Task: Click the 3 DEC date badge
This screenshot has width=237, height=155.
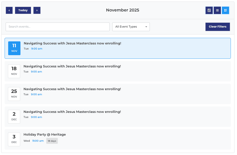Action: [14, 139]
